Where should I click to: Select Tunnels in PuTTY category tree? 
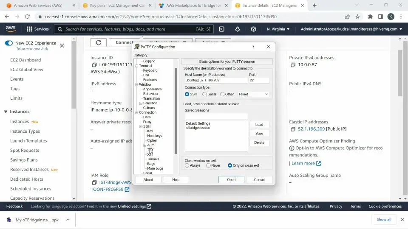point(153,159)
